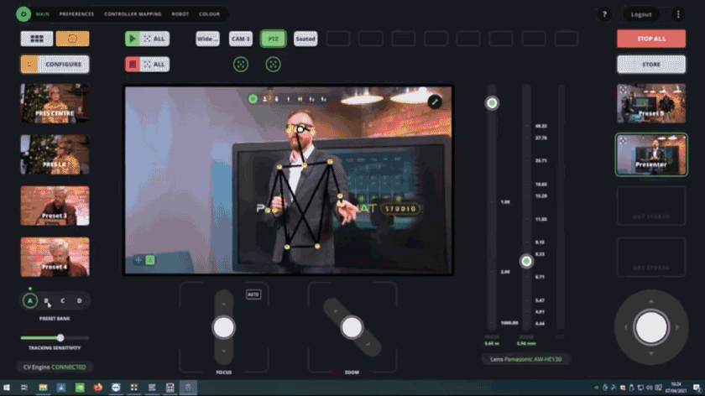Click the red stop ALL button

click(147, 64)
